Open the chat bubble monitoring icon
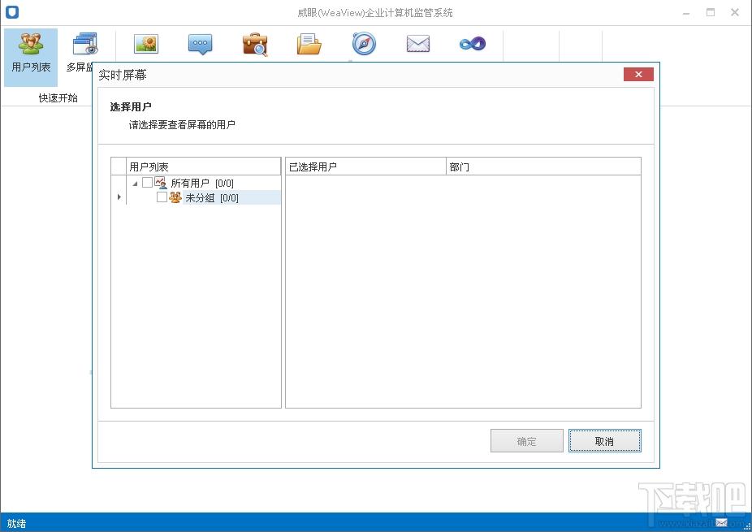The height and width of the screenshot is (532, 752). pos(201,44)
